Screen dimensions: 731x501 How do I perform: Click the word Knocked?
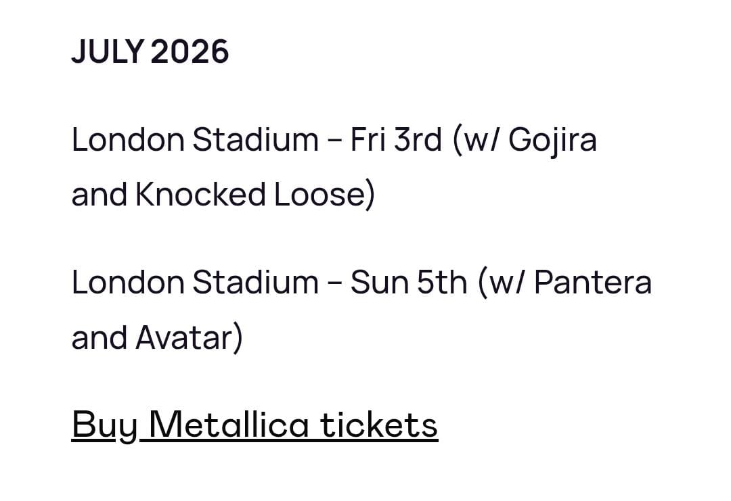(x=200, y=194)
